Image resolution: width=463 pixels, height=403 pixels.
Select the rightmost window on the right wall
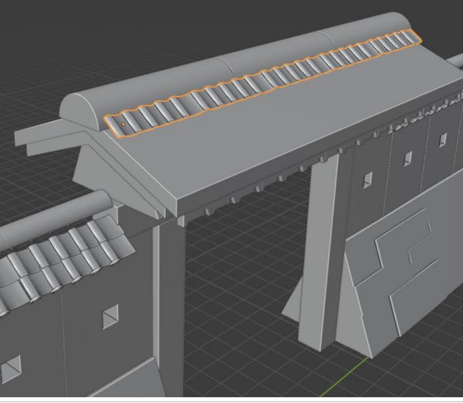[x=442, y=140]
